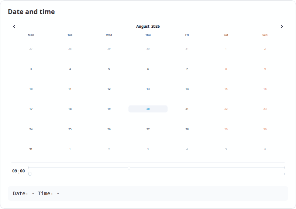Image resolution: width=296 pixels, height=209 pixels.
Task: Select Monday August 24
Action: pyautogui.click(x=31, y=129)
